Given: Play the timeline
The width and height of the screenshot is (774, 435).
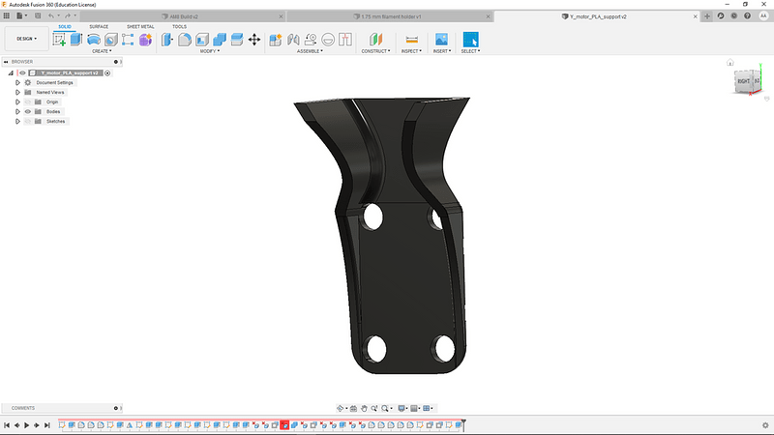Looking at the screenshot, I should pyautogui.click(x=27, y=425).
